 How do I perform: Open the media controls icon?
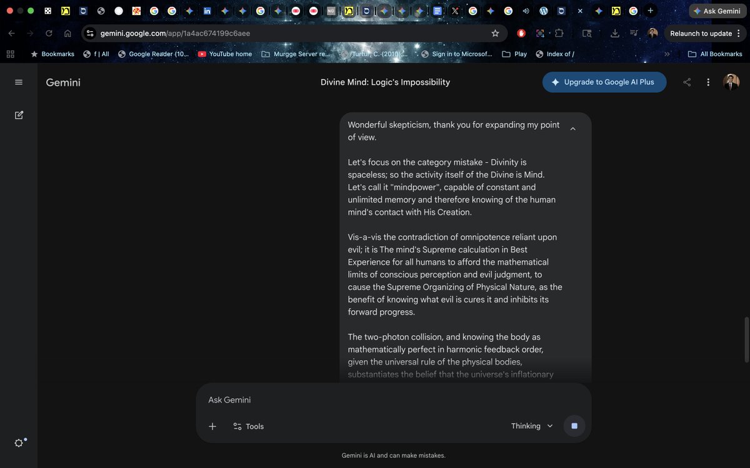[x=634, y=34]
